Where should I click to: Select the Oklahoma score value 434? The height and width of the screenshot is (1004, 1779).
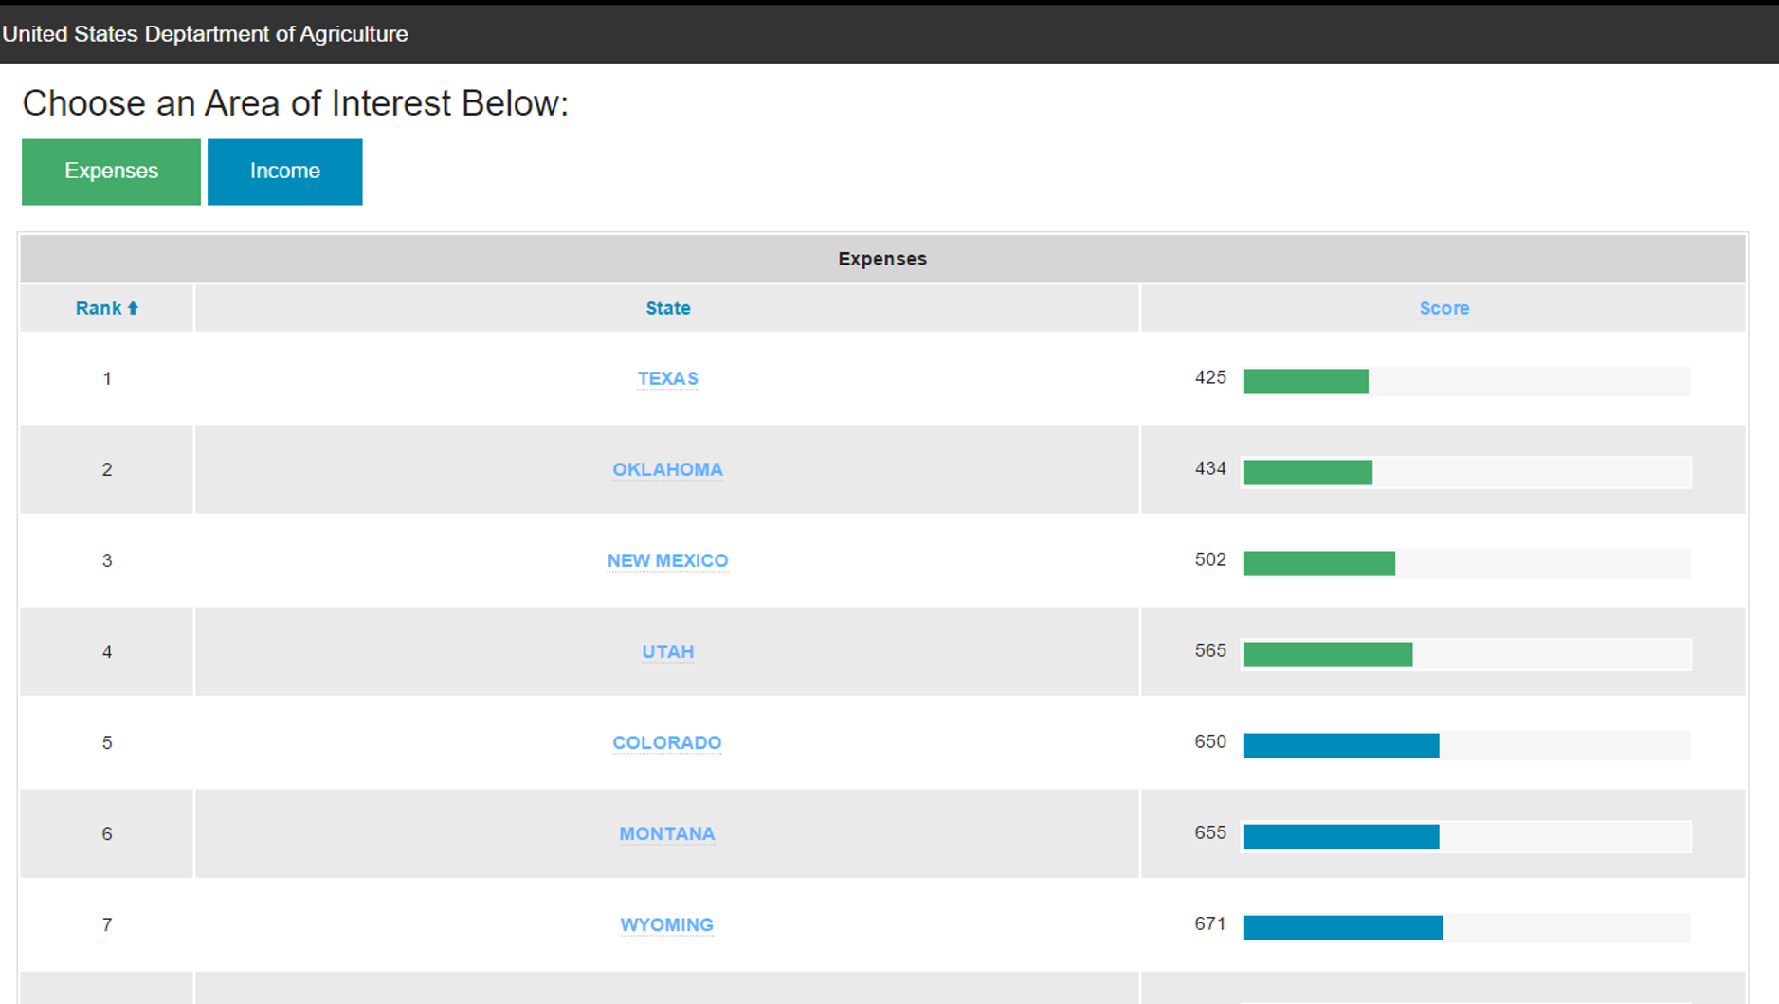(1210, 468)
